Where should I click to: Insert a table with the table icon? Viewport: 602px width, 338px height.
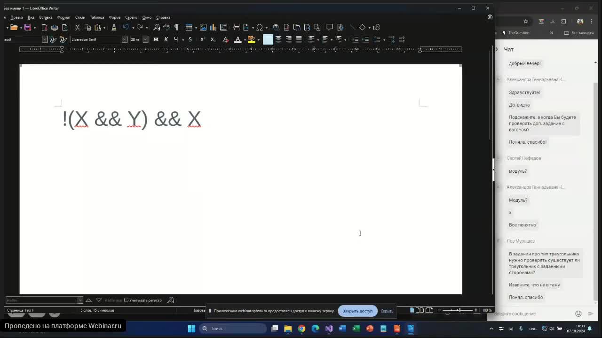click(x=189, y=27)
